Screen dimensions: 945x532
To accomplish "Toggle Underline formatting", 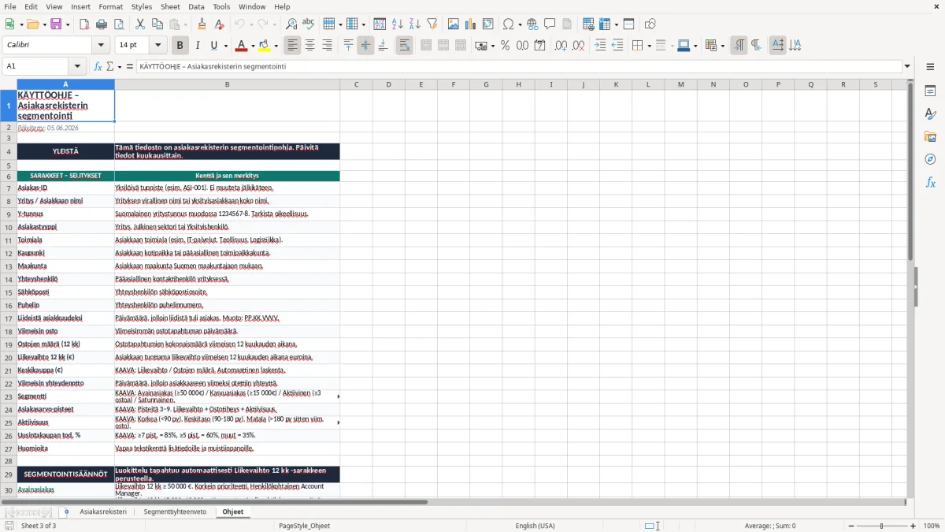I will (x=213, y=46).
